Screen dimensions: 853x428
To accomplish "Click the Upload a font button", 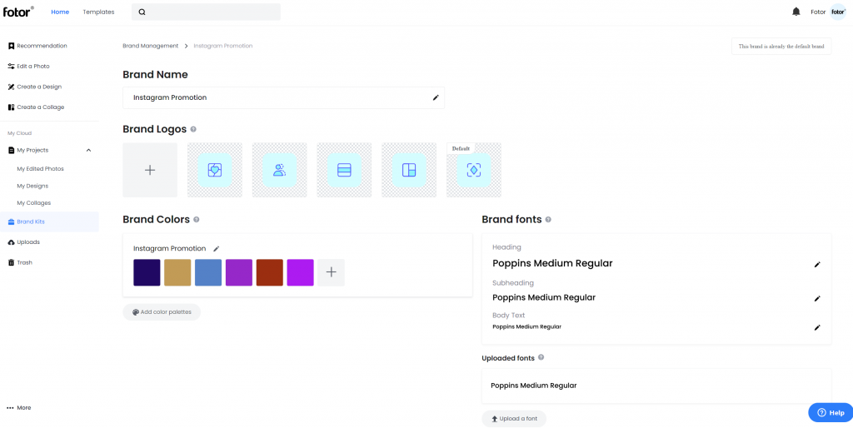I will point(514,419).
